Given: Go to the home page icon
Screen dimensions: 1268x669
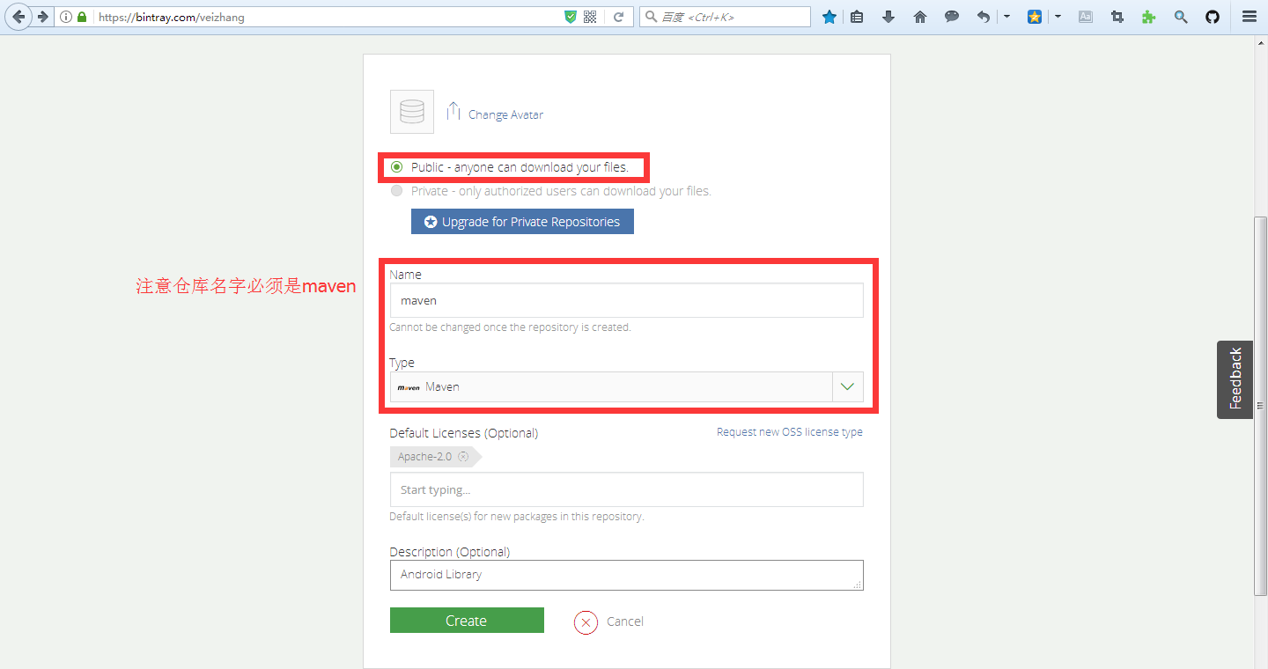Looking at the screenshot, I should (920, 17).
